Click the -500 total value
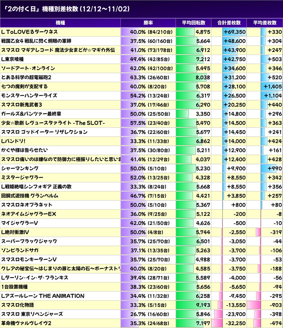283x328 pixels. 240,223
